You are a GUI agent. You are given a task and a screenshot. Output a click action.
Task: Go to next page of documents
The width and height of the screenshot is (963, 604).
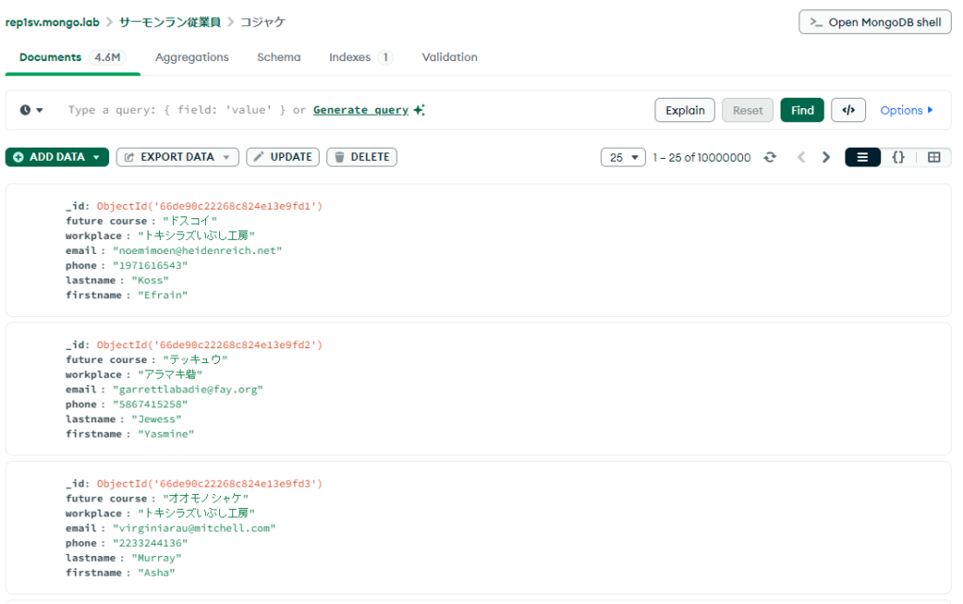pyautogui.click(x=826, y=157)
